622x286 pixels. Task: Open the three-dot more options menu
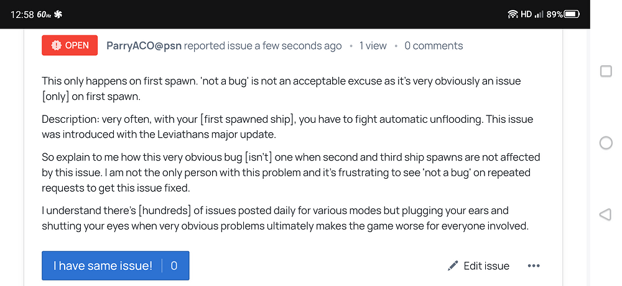pos(534,266)
